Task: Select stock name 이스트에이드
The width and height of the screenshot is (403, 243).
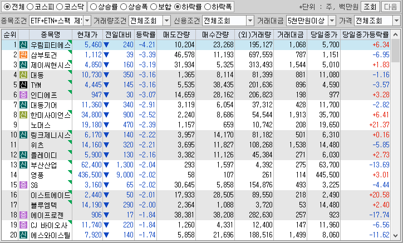Action: [50, 195]
